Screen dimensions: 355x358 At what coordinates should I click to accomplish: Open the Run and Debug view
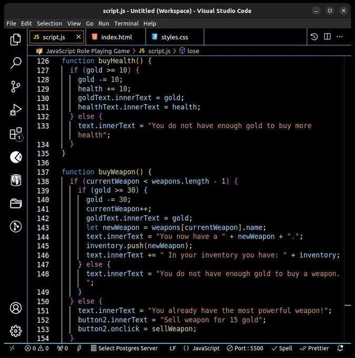pyautogui.click(x=15, y=110)
